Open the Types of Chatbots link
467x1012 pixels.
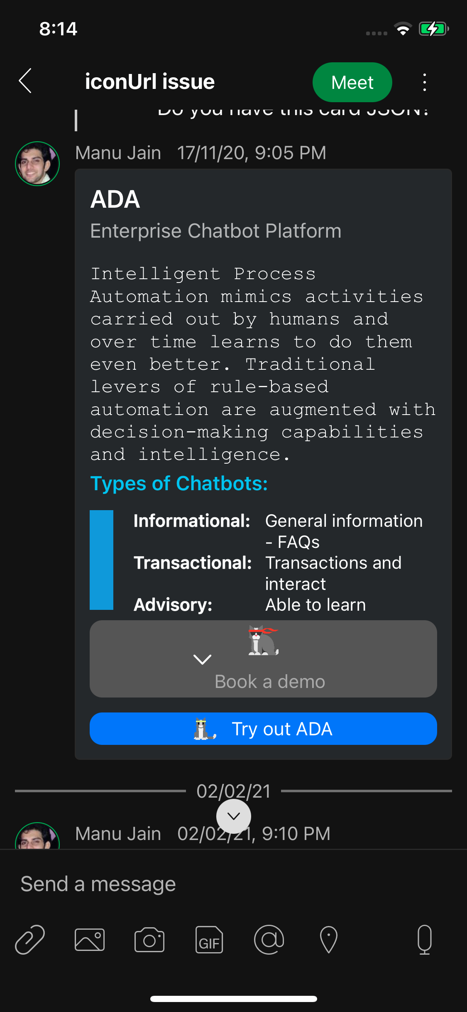(179, 483)
